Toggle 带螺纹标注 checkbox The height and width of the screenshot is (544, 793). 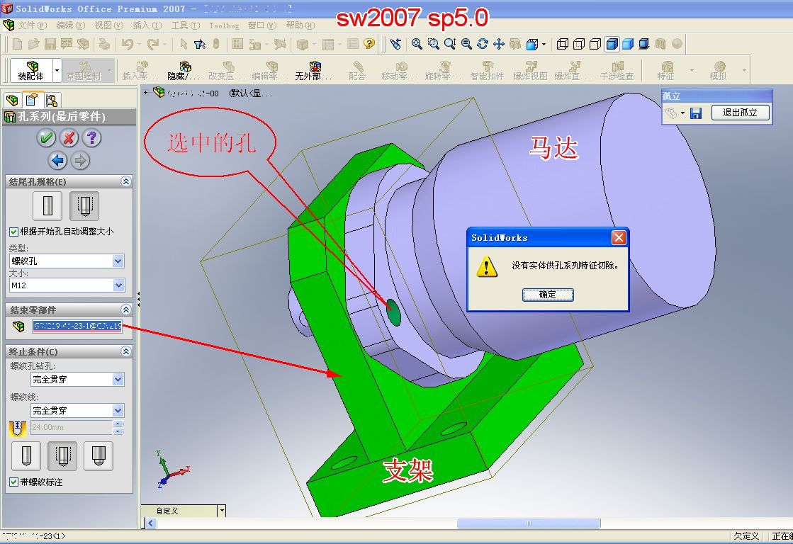pyautogui.click(x=14, y=482)
